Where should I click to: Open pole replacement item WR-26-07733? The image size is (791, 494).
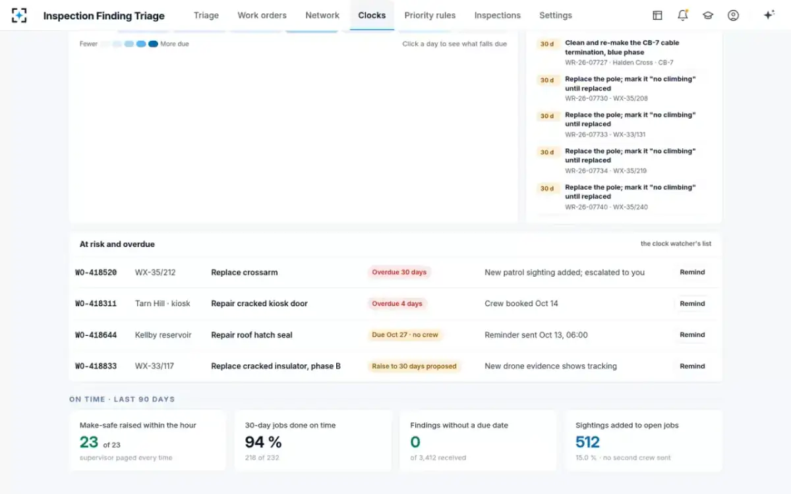pyautogui.click(x=624, y=124)
